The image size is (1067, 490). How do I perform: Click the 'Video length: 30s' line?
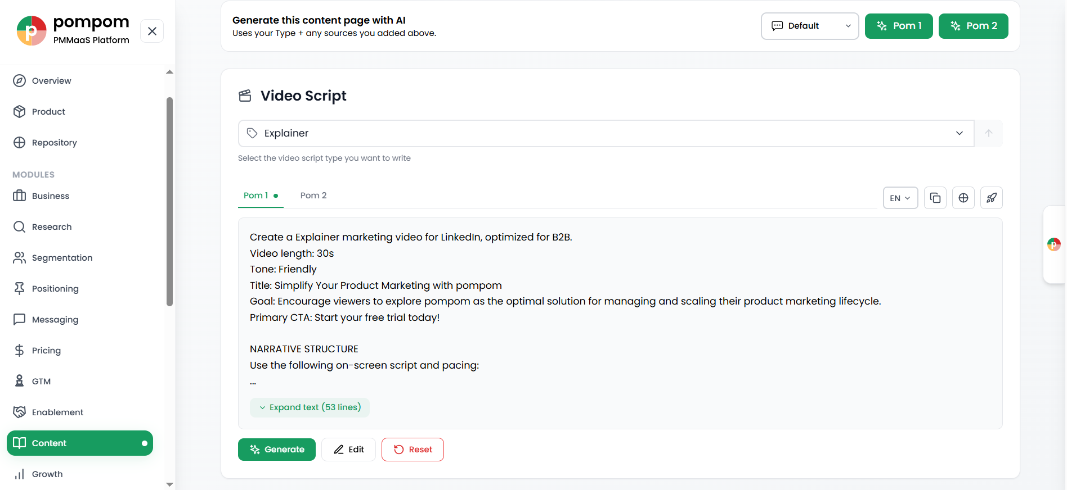coord(292,253)
